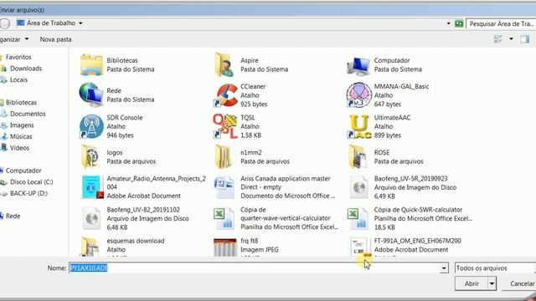The width and height of the screenshot is (536, 301).
Task: Open the Todos os arquivos file type dropdown
Action: (495, 268)
